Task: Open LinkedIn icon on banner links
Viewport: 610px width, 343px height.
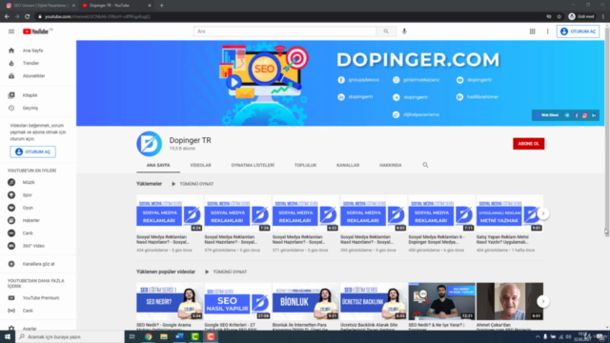Action: [x=594, y=115]
